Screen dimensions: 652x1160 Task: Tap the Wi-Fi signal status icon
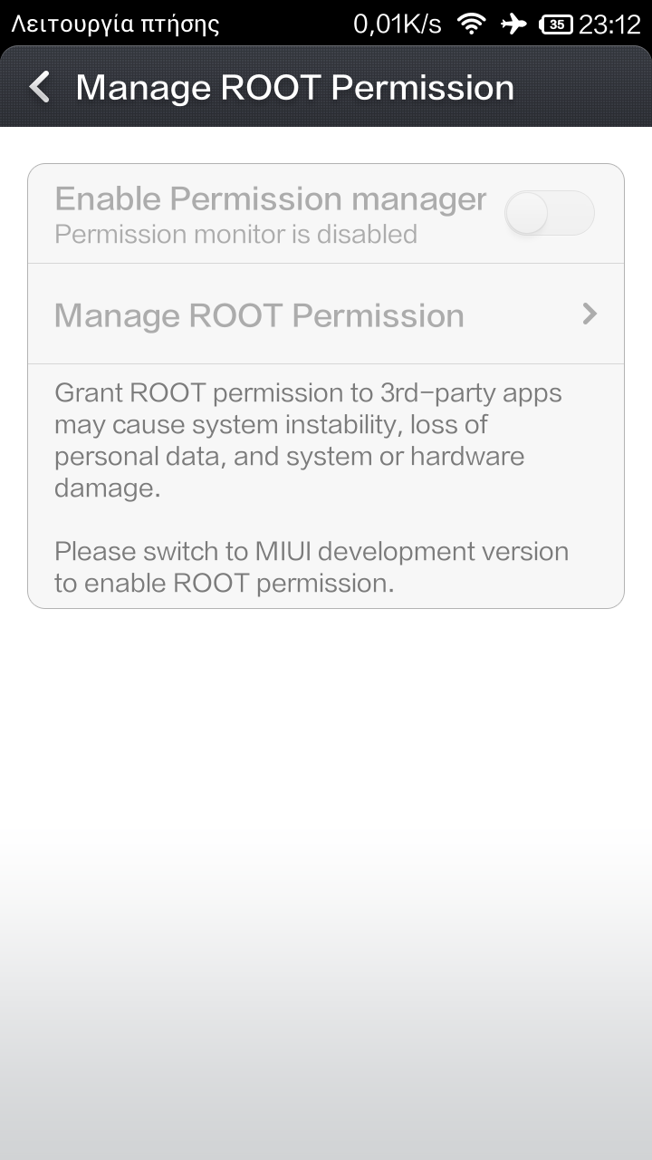pos(471,24)
